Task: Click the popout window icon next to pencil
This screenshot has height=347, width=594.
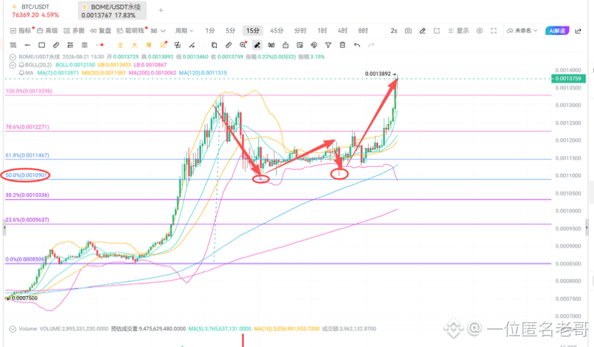Action: (x=437, y=31)
